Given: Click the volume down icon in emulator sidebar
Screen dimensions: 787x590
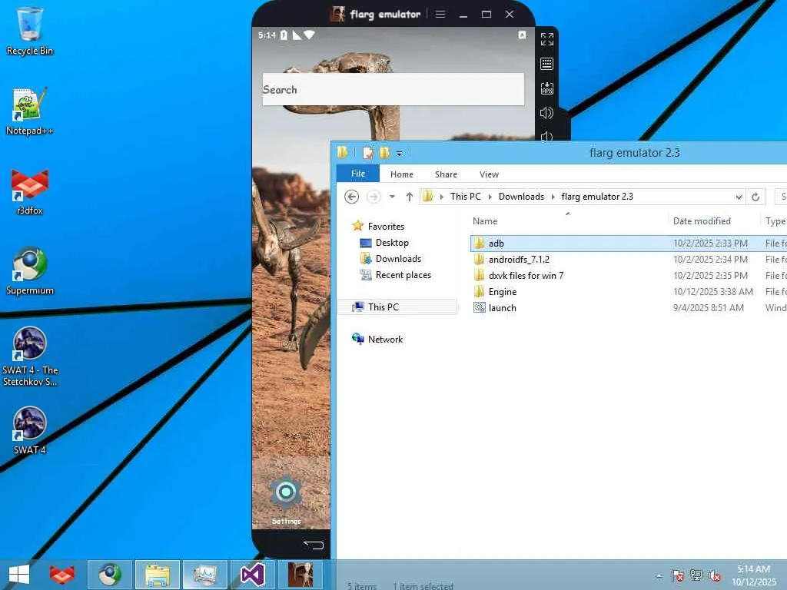Looking at the screenshot, I should (546, 136).
